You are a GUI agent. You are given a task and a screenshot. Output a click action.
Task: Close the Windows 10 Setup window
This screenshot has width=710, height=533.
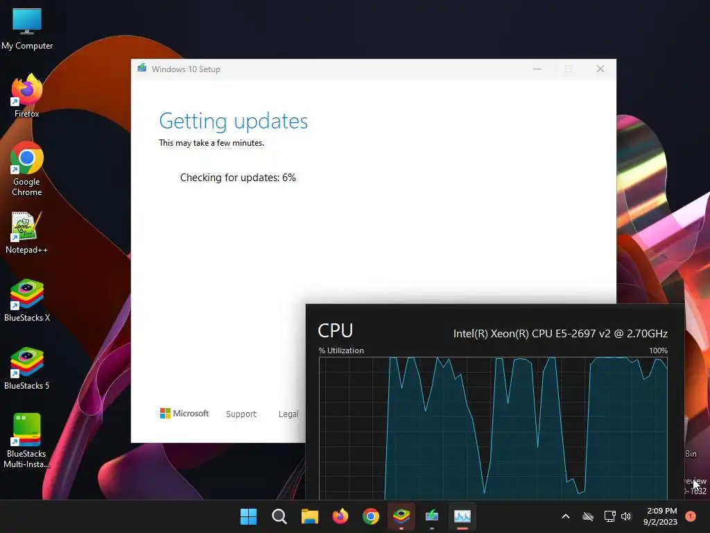pos(600,69)
